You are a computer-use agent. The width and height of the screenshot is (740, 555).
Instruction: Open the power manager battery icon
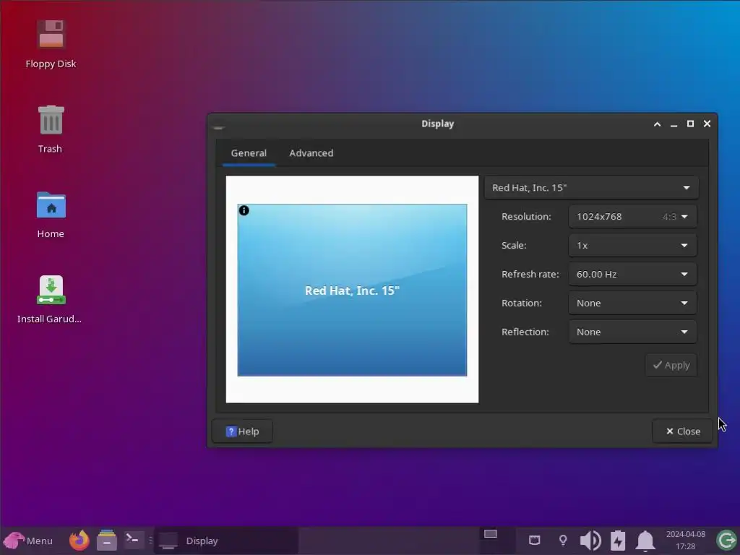618,541
